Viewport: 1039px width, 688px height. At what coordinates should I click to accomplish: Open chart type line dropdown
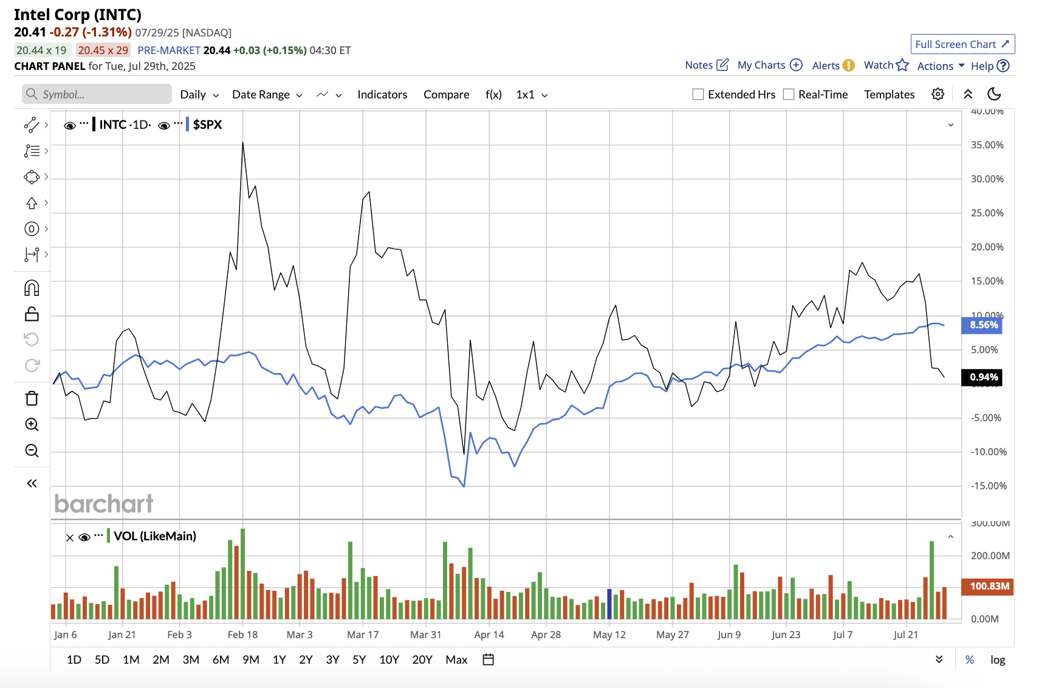click(329, 95)
